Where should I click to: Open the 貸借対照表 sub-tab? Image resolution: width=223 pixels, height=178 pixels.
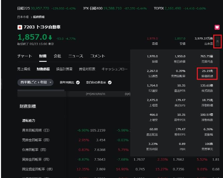tap(87, 69)
